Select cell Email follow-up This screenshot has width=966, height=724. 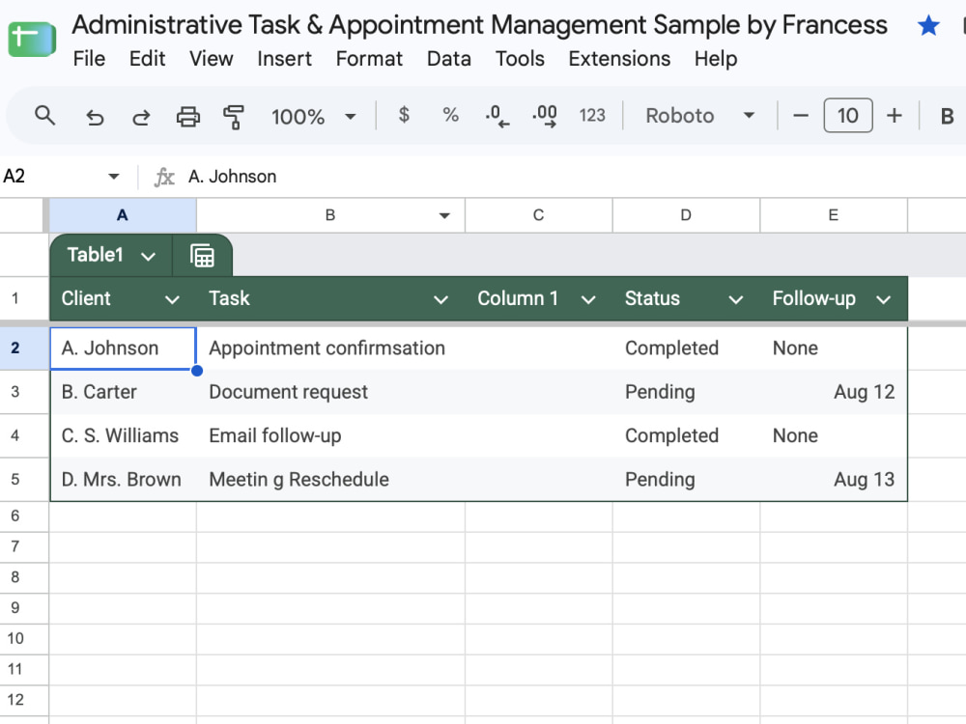(x=330, y=436)
